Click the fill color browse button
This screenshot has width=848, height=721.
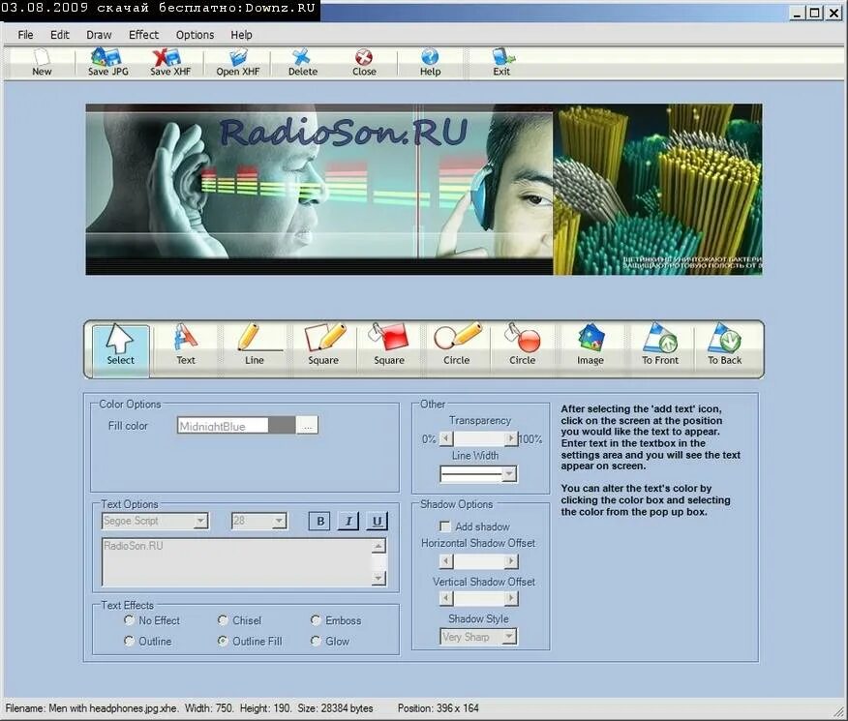point(307,426)
